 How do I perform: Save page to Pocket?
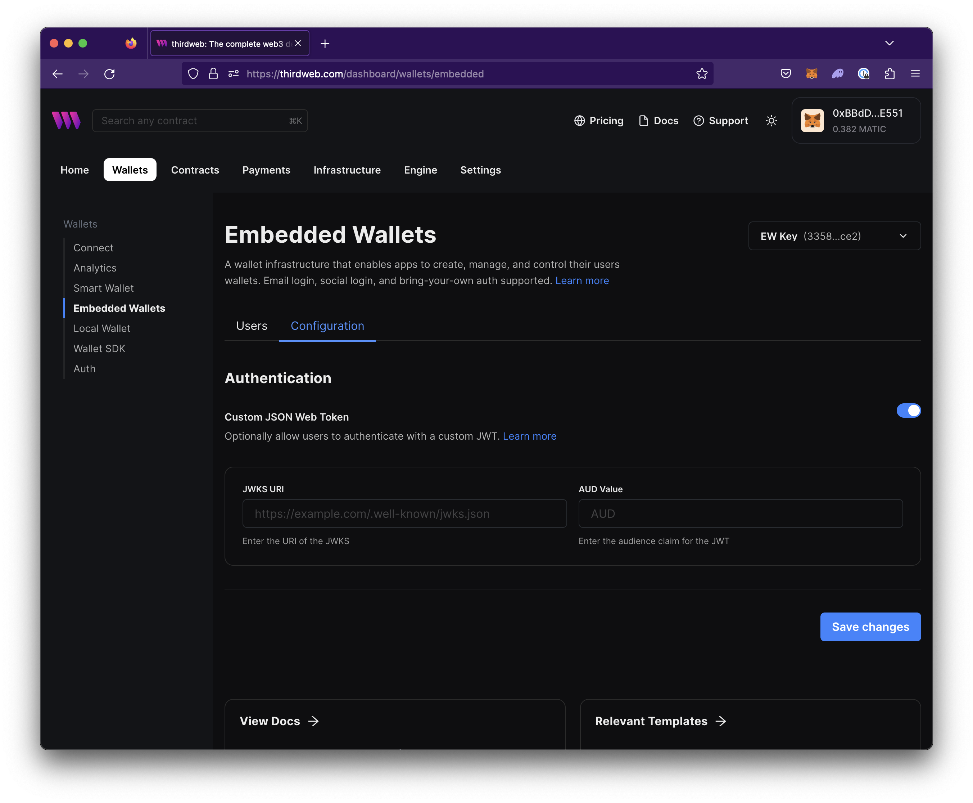(x=785, y=73)
